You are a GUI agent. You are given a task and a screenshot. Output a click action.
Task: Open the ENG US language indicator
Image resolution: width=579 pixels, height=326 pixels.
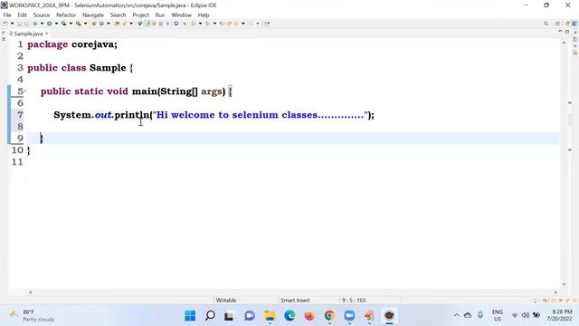click(498, 315)
